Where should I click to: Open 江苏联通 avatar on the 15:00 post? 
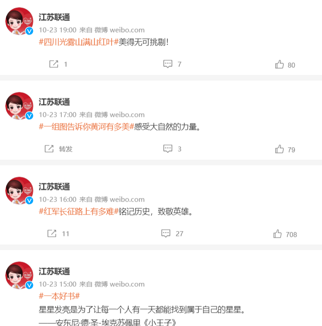coord(19,275)
